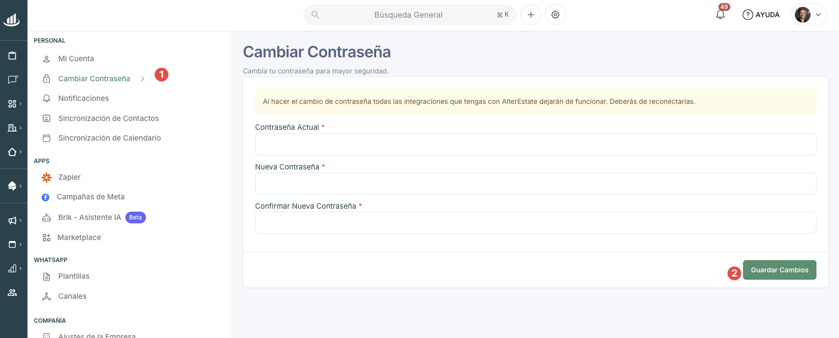Click the search magnifier icon

pyautogui.click(x=315, y=15)
